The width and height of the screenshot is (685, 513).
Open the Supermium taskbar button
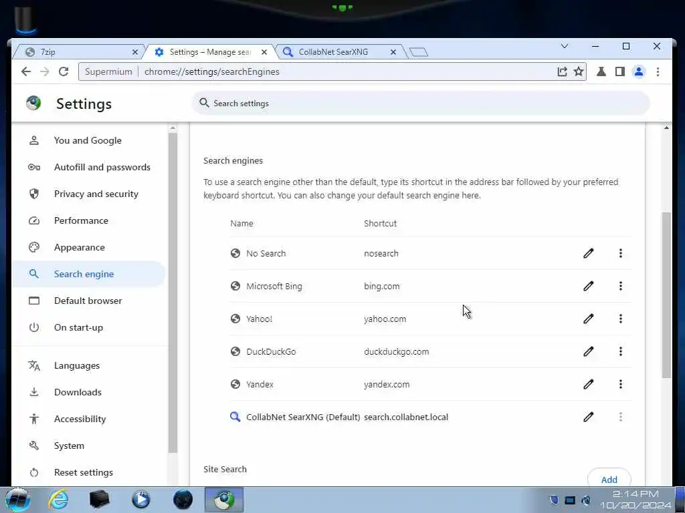click(223, 500)
